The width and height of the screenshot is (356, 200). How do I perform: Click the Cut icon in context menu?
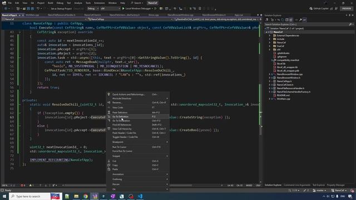click(x=109, y=161)
